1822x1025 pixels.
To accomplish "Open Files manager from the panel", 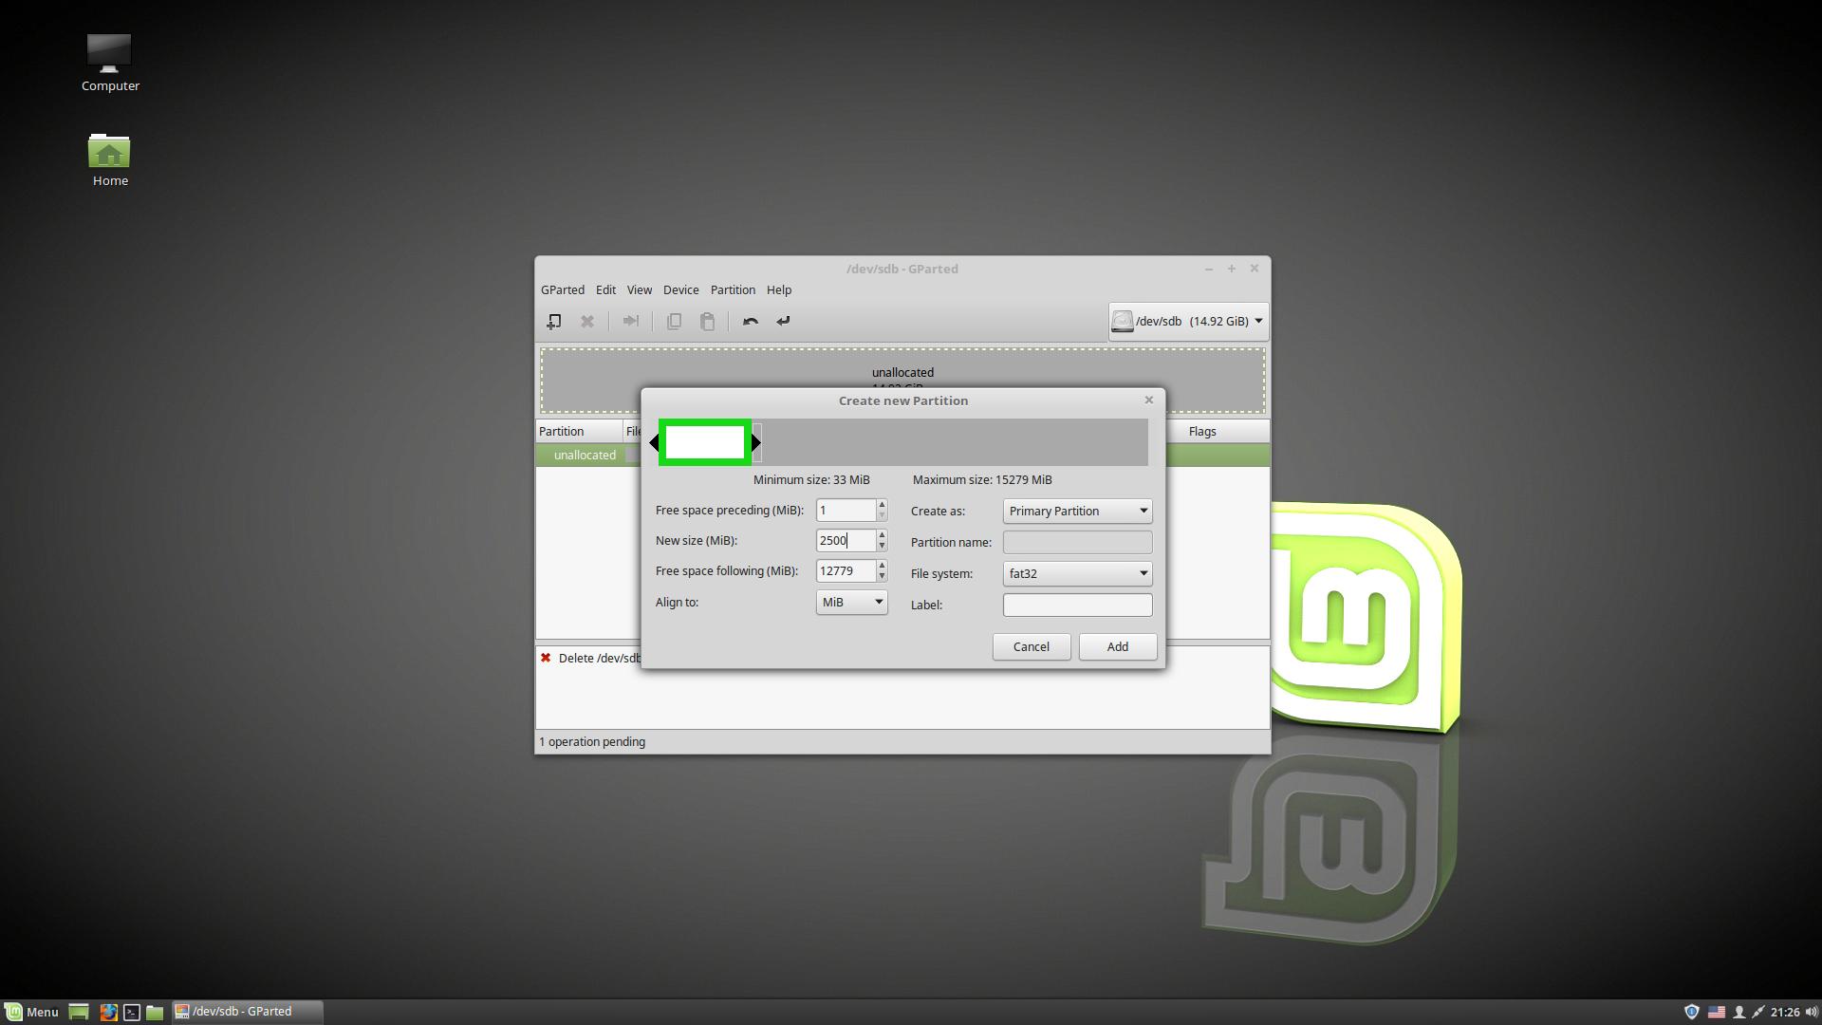I will pyautogui.click(x=155, y=1013).
